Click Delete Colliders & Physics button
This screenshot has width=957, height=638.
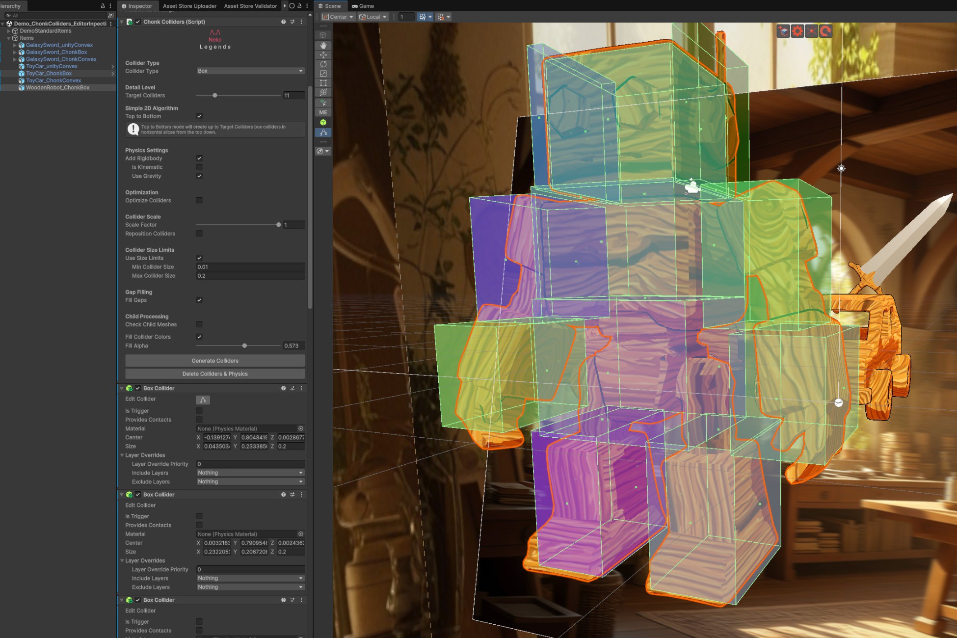click(x=215, y=374)
